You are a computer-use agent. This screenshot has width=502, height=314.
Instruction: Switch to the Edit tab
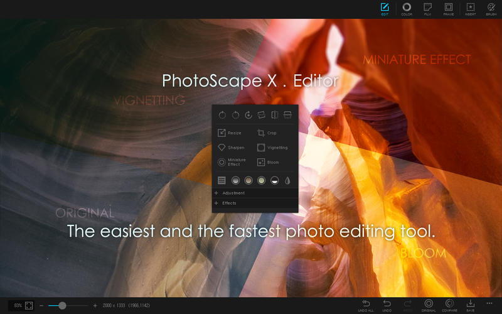[x=385, y=9]
